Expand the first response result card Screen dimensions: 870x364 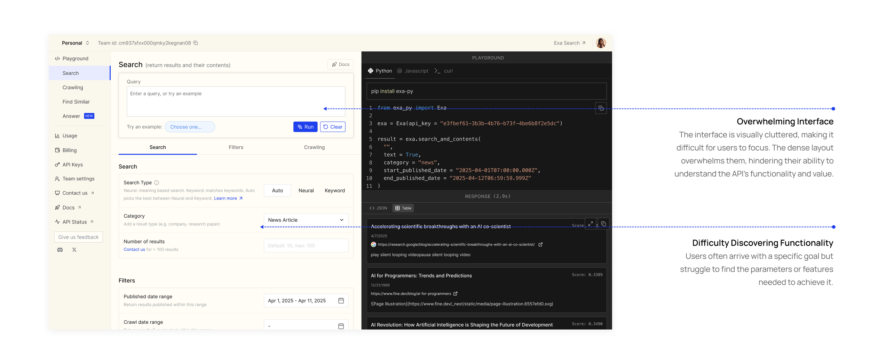point(591,224)
